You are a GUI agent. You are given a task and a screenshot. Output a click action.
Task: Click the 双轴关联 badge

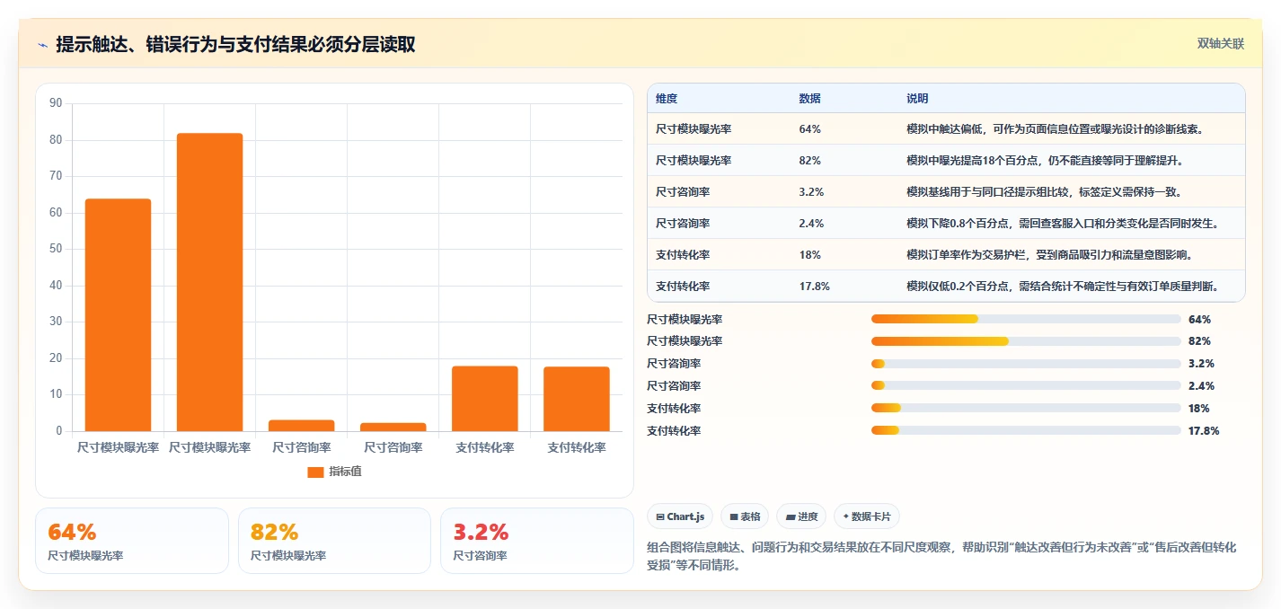1221,44
